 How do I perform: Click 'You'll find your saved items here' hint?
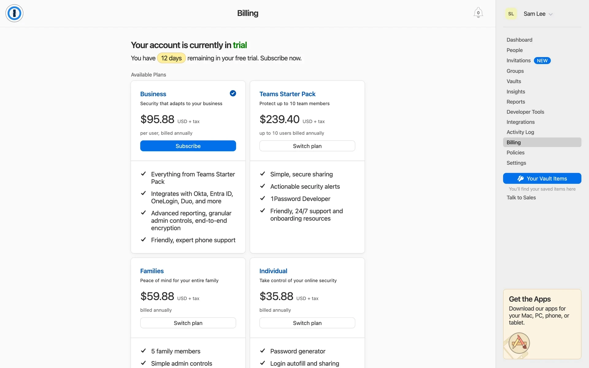(542, 189)
